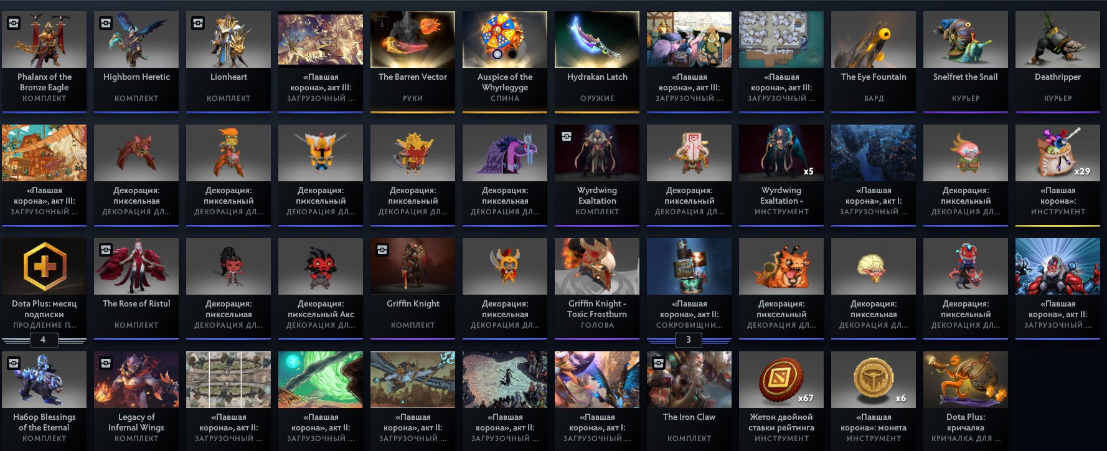
Task: Click the double rating bet token x67
Action: coord(781,400)
